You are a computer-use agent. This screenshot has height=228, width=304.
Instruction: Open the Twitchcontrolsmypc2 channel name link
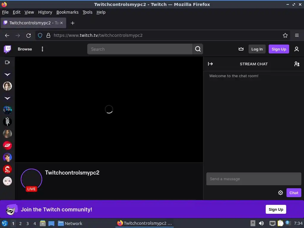point(72,172)
